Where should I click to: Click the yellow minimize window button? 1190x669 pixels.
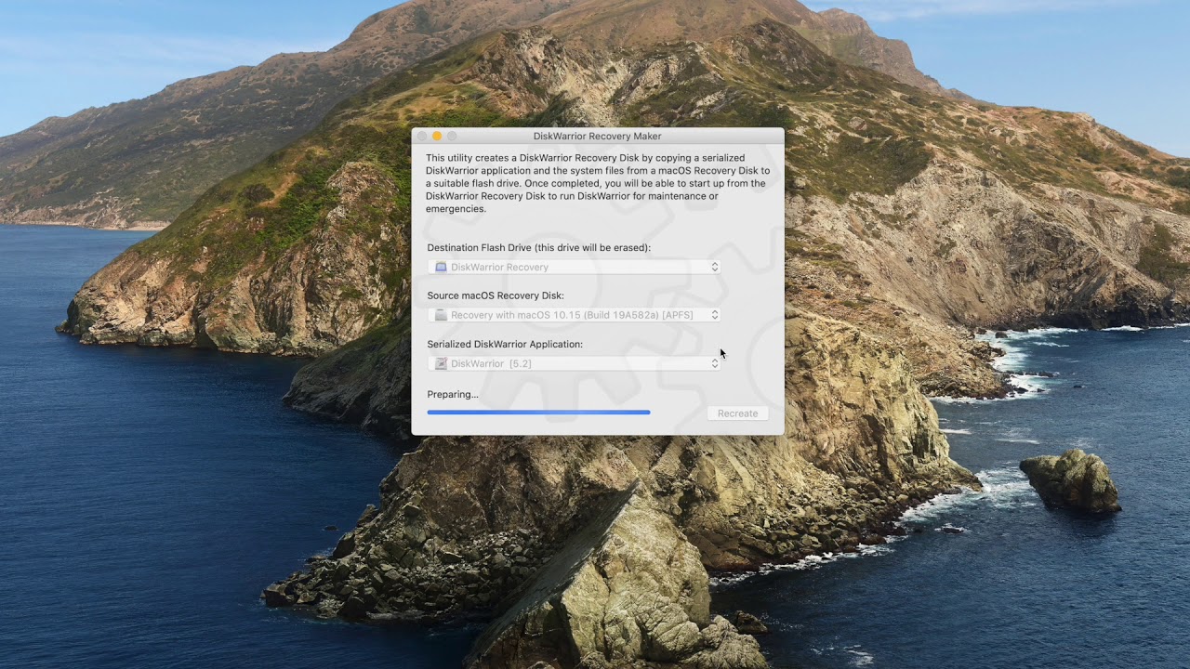(x=437, y=136)
